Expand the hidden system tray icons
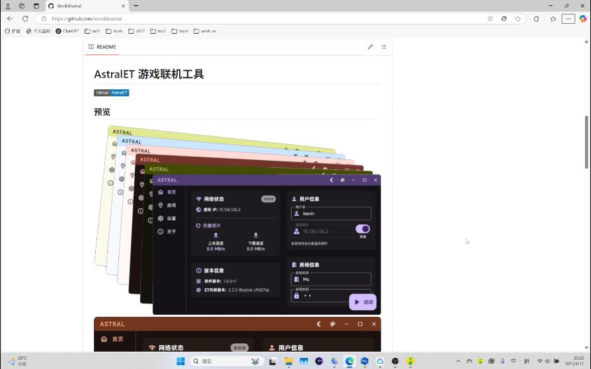The image size is (591, 369). (458, 361)
